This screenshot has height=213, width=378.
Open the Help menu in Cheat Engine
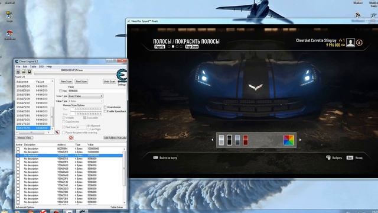[49, 66]
